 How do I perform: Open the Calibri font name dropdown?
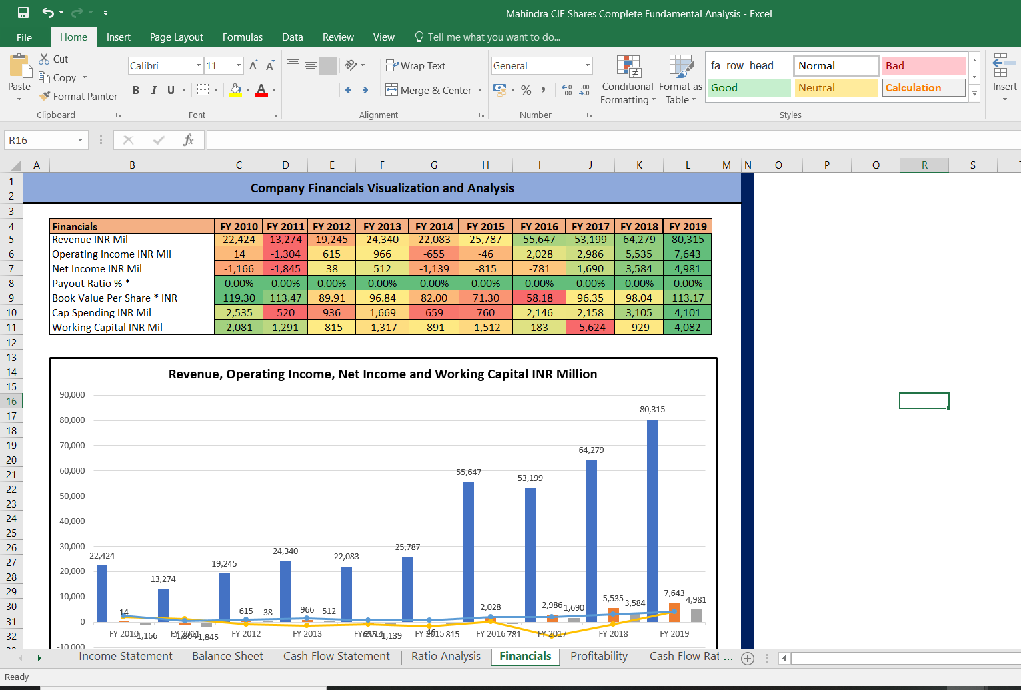[x=199, y=65]
